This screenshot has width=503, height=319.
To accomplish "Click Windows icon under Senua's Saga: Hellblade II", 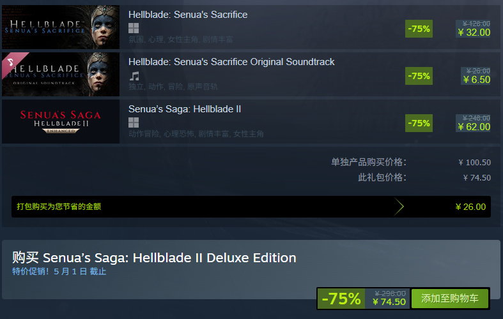I will tap(134, 122).
